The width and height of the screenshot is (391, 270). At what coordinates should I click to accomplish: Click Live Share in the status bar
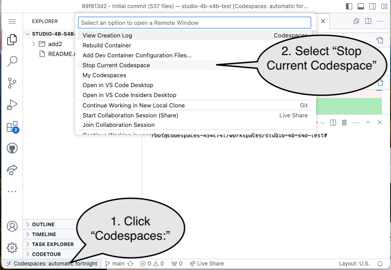[207, 263]
